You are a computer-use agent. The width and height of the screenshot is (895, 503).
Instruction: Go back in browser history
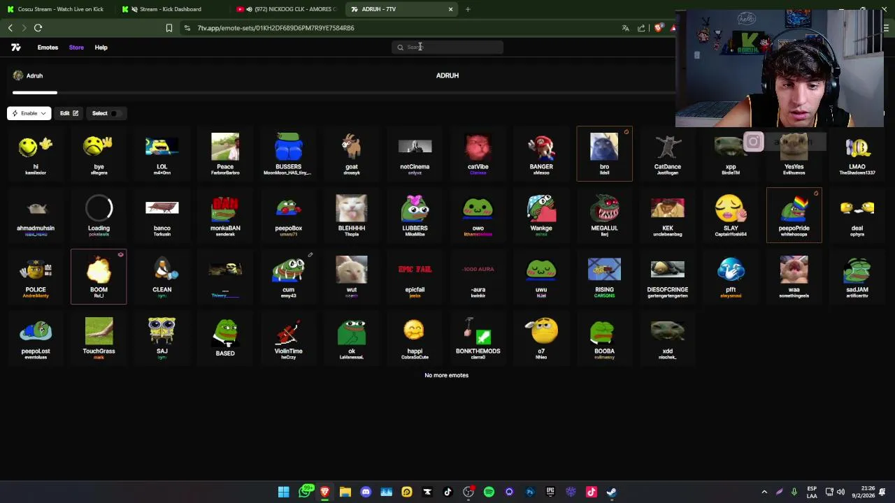10,28
